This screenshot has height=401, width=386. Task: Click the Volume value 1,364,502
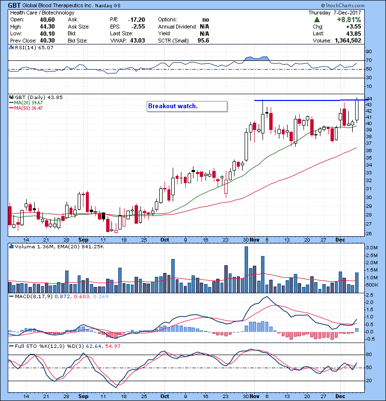348,41
